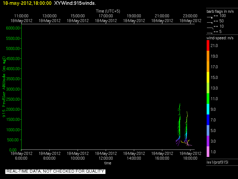
Task: Click the 5500.00 altitude tick label
Action: [x=13, y=39]
